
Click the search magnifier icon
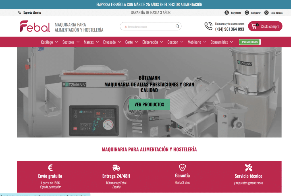click(x=177, y=26)
